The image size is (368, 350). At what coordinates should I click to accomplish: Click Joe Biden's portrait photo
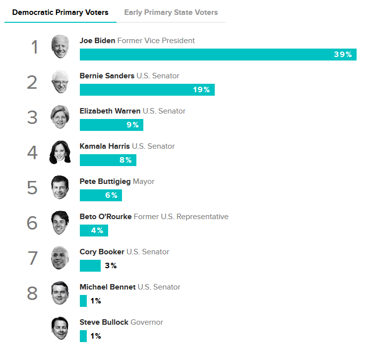60,47
